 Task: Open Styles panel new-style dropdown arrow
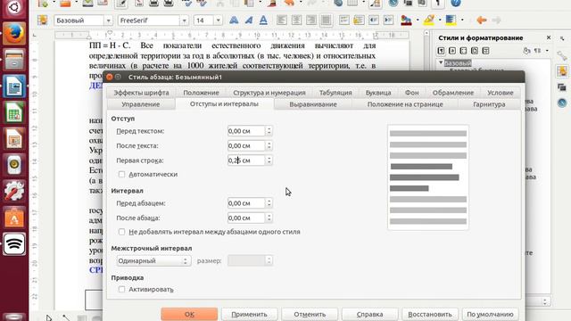click(547, 51)
